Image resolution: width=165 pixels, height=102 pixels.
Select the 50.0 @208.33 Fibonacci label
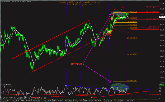[x=132, y=25]
